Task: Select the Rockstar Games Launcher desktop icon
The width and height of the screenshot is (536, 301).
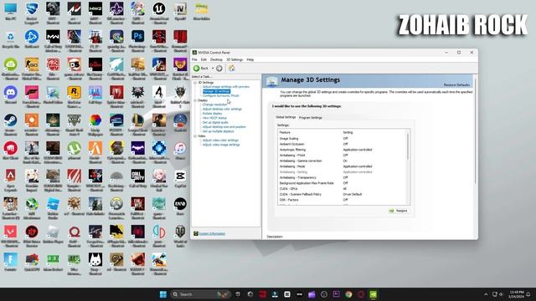Action: coord(75,97)
